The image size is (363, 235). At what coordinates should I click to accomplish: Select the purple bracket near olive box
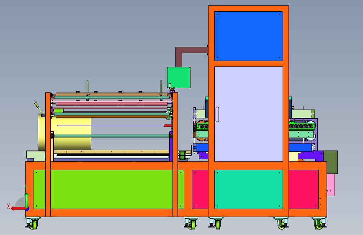coord(311,156)
